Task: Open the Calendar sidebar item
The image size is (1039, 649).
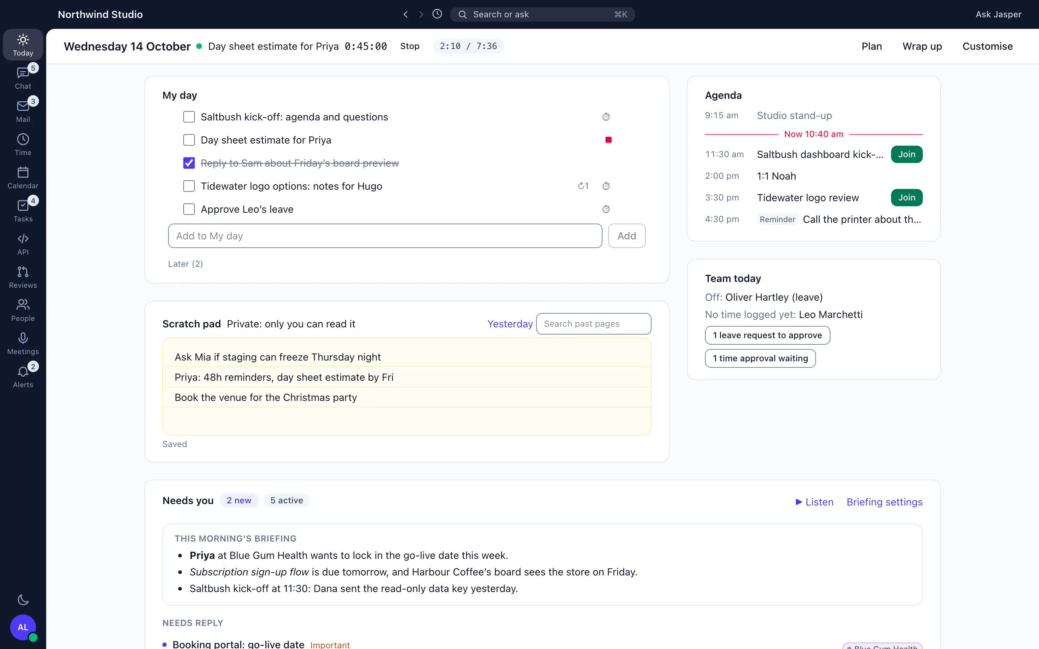Action: click(23, 177)
